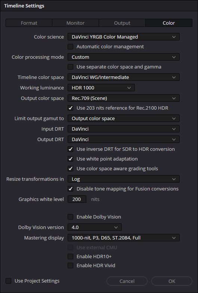
Task: Tick the Use Project Settings checkbox
Action: (x=8, y=281)
